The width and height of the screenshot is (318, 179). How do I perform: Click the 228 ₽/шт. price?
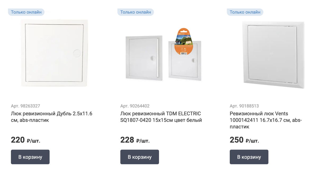pos(135,140)
